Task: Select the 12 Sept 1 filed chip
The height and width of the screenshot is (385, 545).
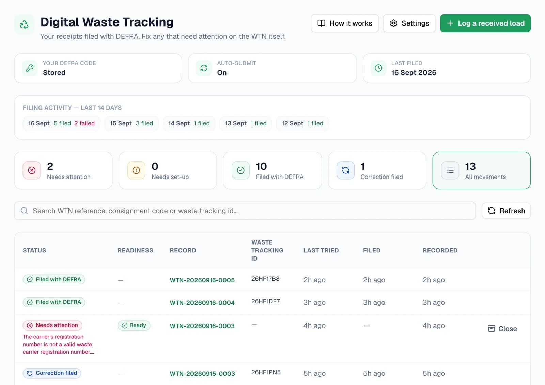Action: [x=302, y=123]
